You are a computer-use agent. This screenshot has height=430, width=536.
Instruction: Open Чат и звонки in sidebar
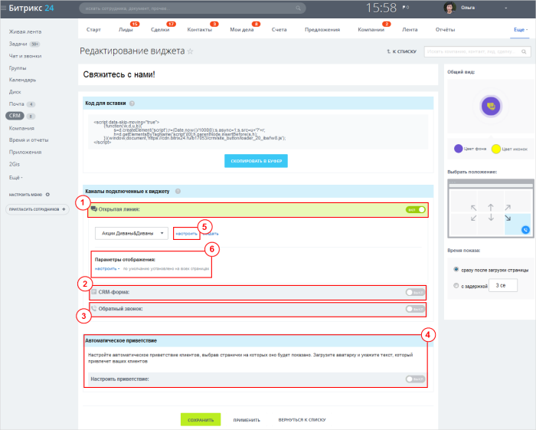(x=25, y=56)
